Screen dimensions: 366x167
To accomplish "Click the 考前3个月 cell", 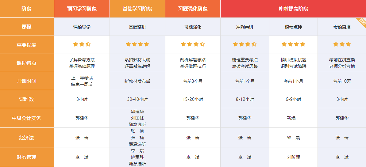I will [x=193, y=81].
